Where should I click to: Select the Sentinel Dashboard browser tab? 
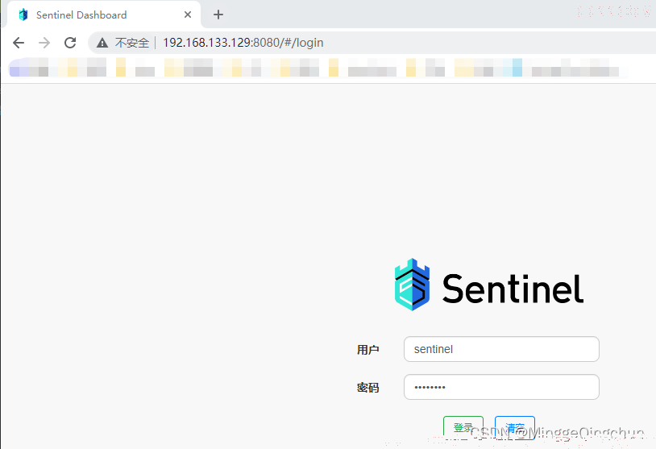(102, 15)
